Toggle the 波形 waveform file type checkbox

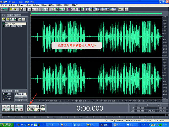3,94
